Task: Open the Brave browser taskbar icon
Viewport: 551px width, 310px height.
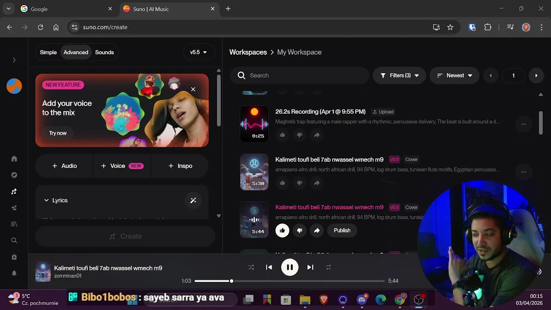Action: [324, 300]
